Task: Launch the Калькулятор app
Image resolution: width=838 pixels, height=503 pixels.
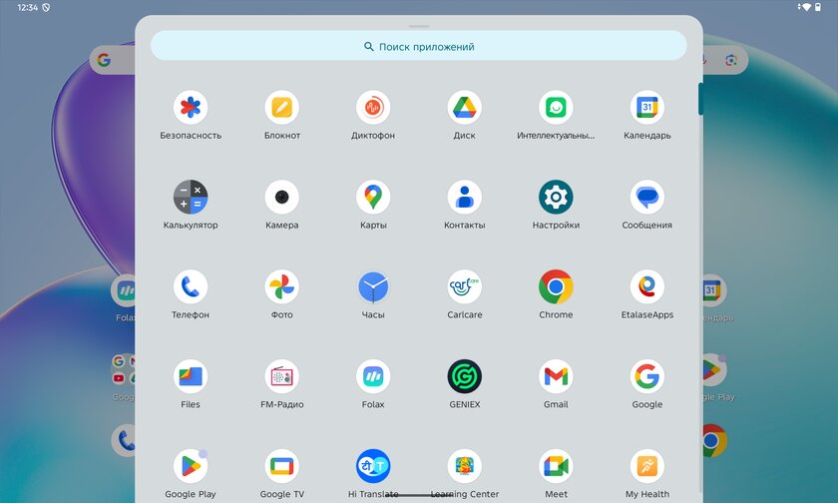Action: 191,198
